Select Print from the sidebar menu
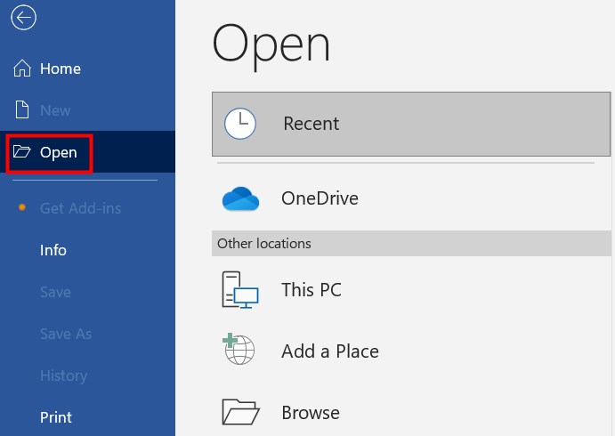The height and width of the screenshot is (436, 615). pyautogui.click(x=56, y=416)
